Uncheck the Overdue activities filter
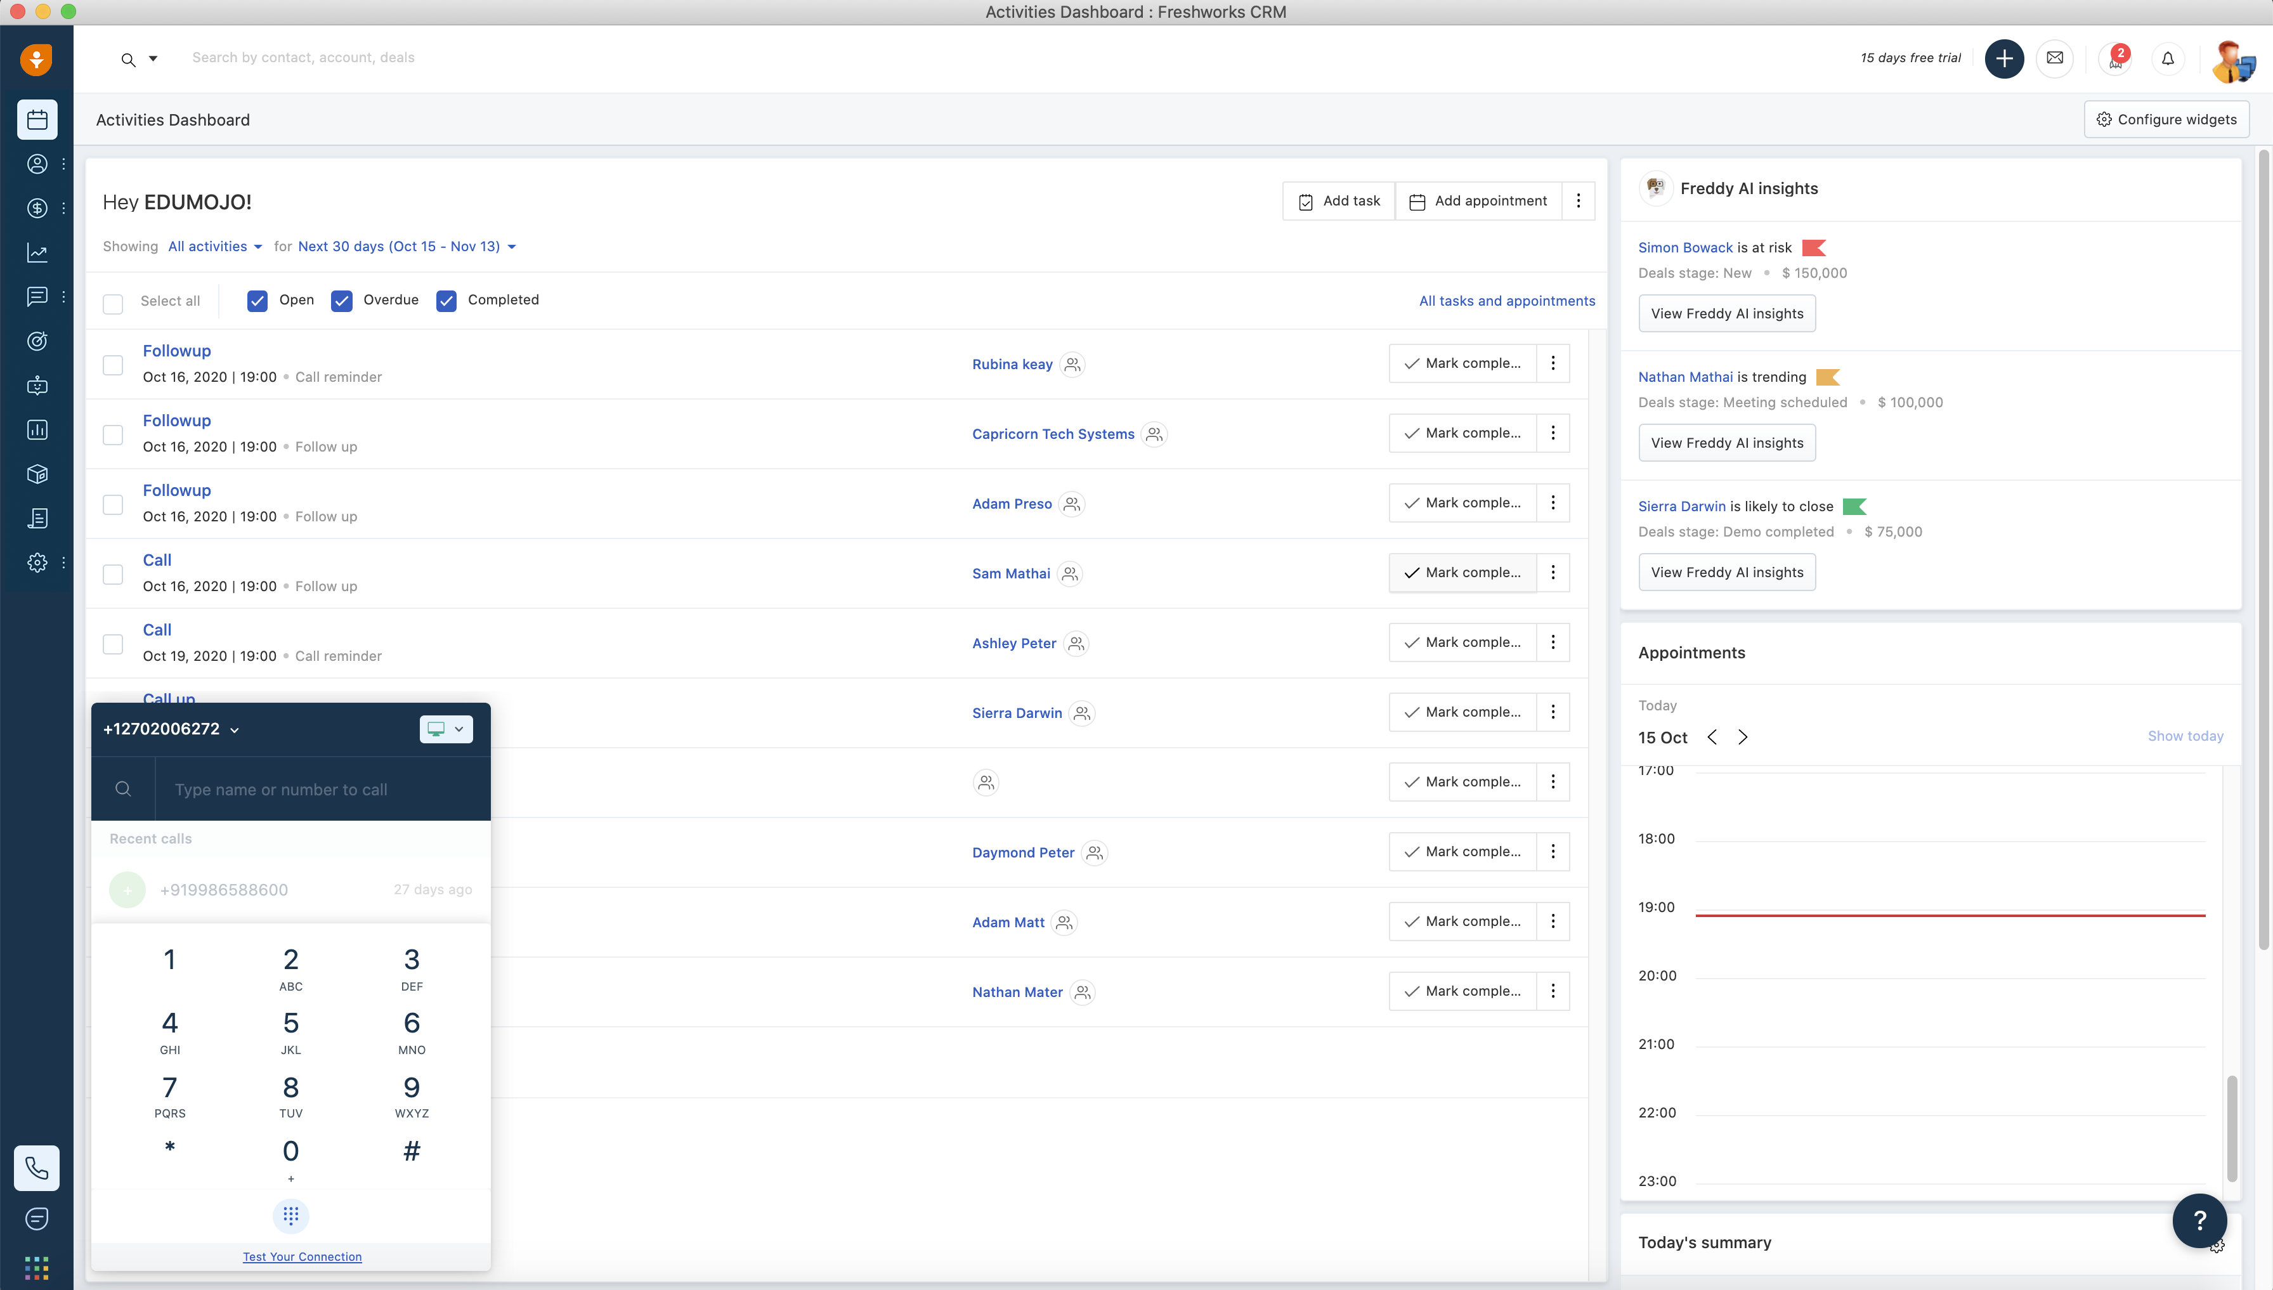 342,301
